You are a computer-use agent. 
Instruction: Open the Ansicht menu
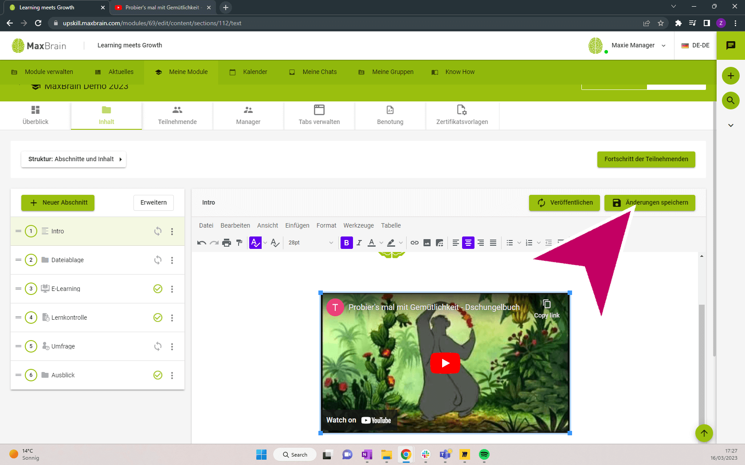(x=268, y=225)
